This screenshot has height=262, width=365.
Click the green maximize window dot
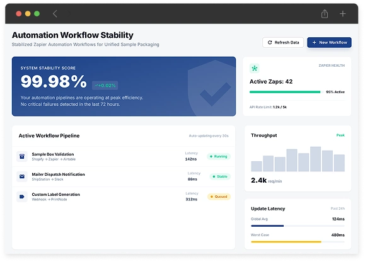tap(37, 14)
